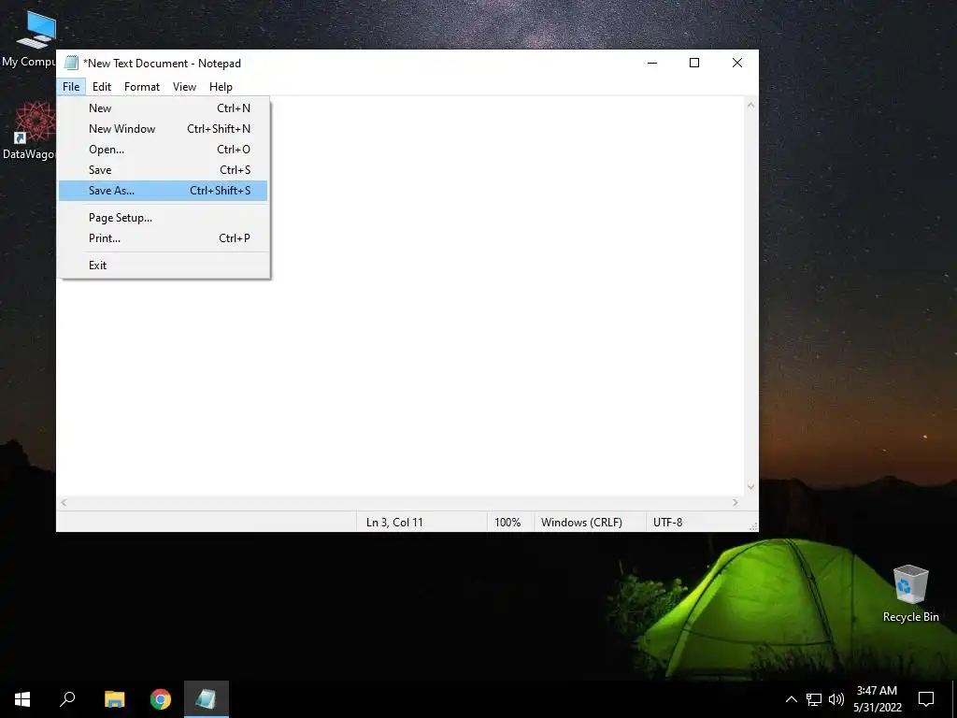Image resolution: width=957 pixels, height=718 pixels.
Task: Click '*New Text Document - Notepad' title
Action: (162, 64)
